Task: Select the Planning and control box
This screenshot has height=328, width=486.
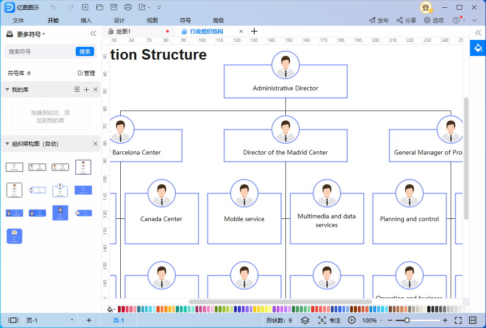Action: point(409,219)
